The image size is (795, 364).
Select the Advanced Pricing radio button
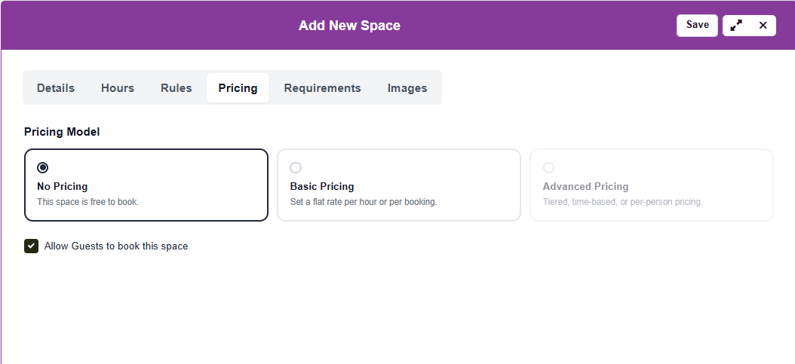coord(548,167)
